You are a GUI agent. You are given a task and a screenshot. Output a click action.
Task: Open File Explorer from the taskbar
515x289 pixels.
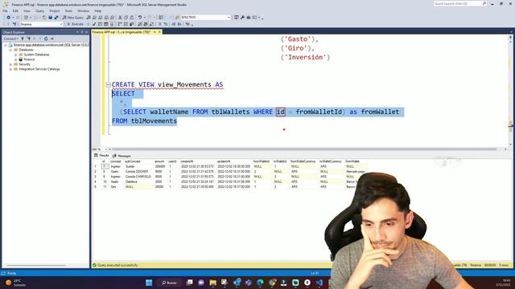pos(212,283)
